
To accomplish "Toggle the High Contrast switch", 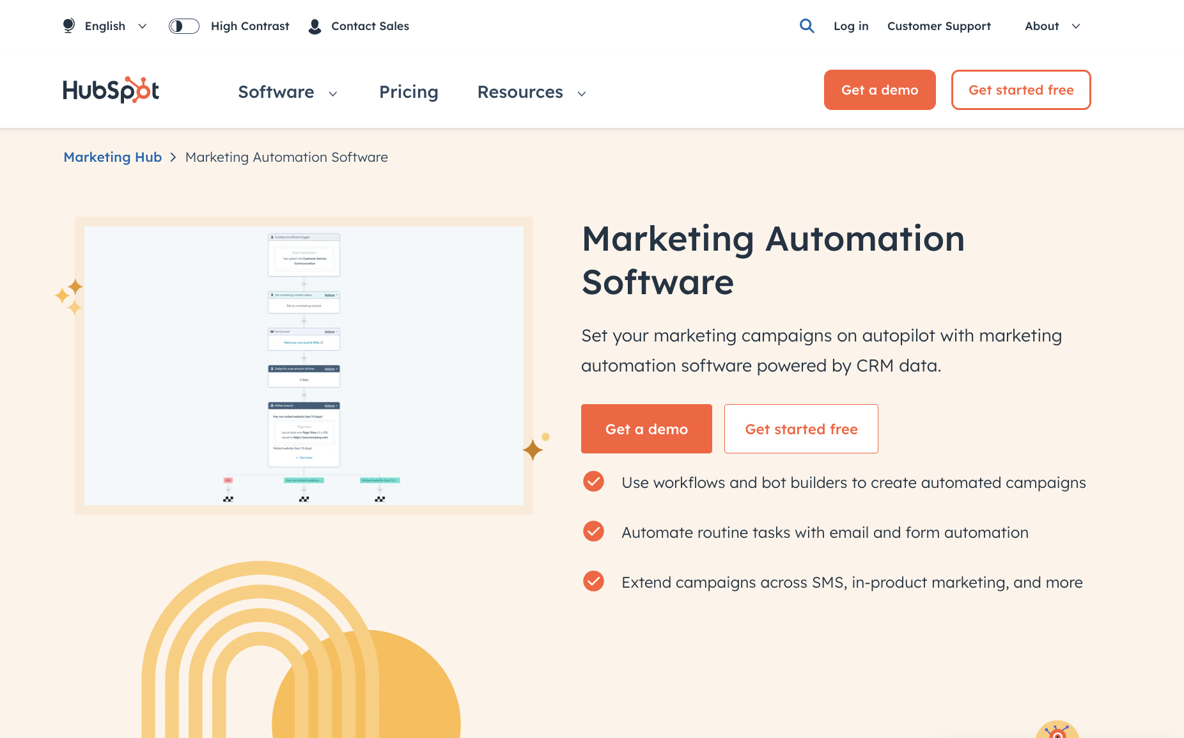I will coord(184,26).
